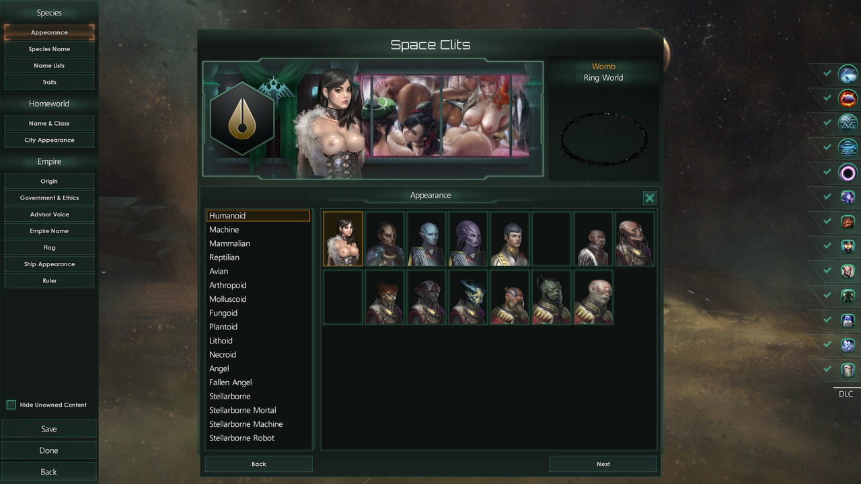Image resolution: width=861 pixels, height=484 pixels.
Task: Toggle the checkmark beside the top DLC icon
Action: point(827,73)
